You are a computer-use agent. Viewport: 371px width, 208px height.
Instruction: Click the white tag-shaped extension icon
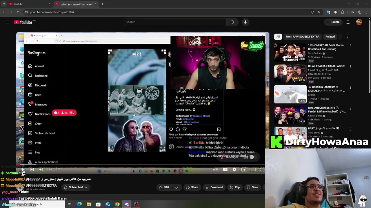(x=335, y=12)
